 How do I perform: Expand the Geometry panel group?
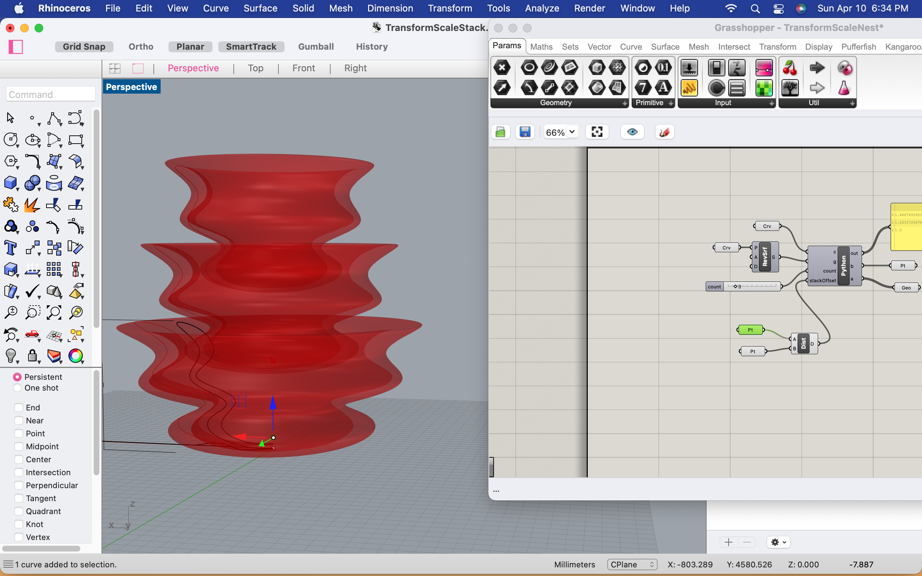625,103
